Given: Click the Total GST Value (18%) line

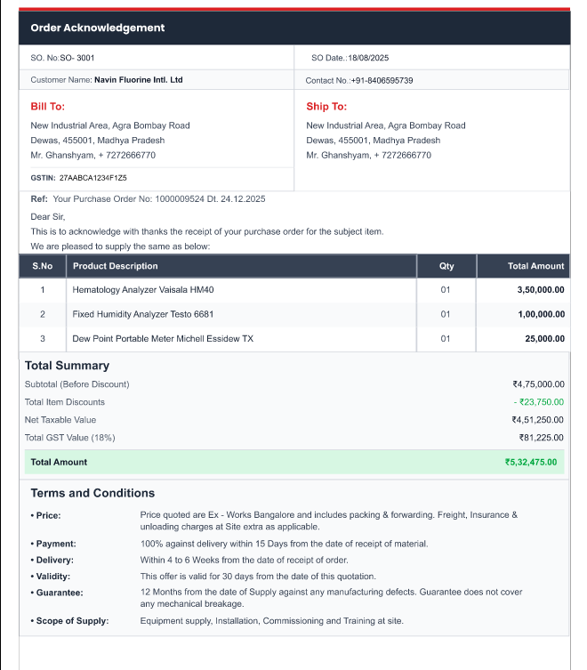Looking at the screenshot, I should coord(294,438).
